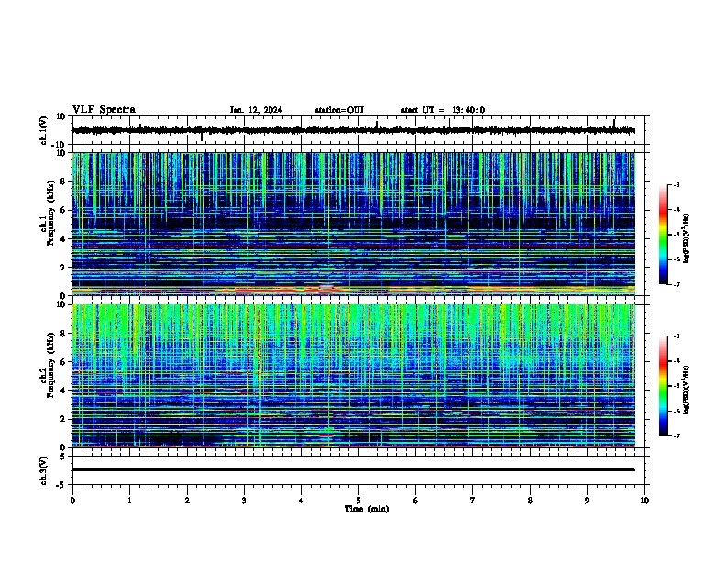726x561 pixels.
Task: Select the date text "Jan. 12, 2024"
Action: tap(256, 110)
